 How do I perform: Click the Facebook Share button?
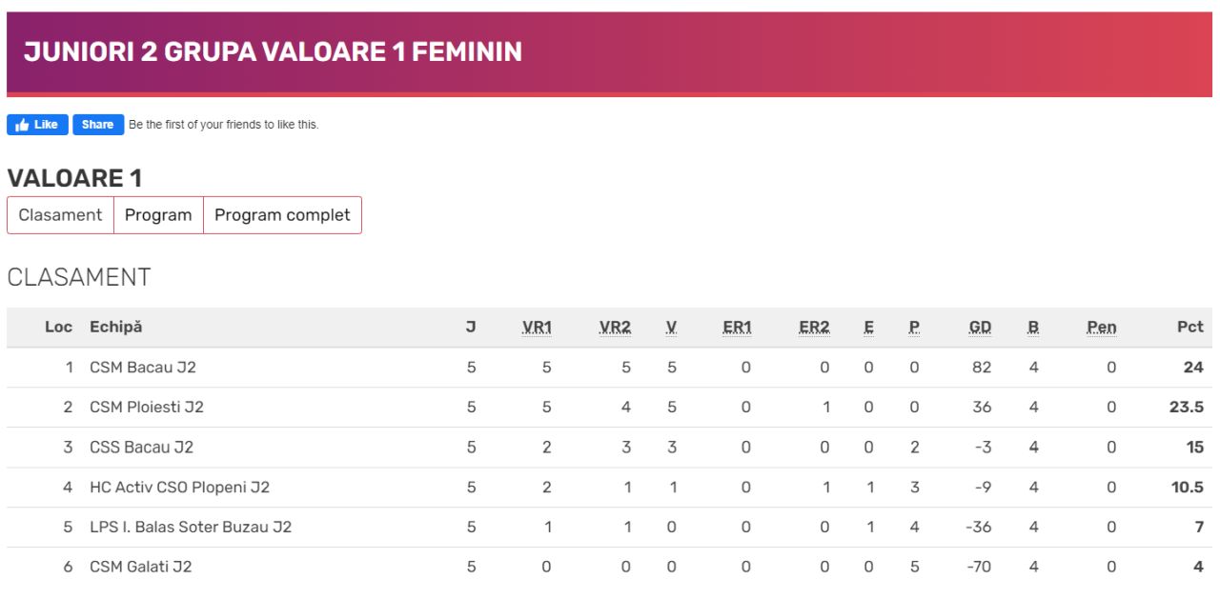98,125
